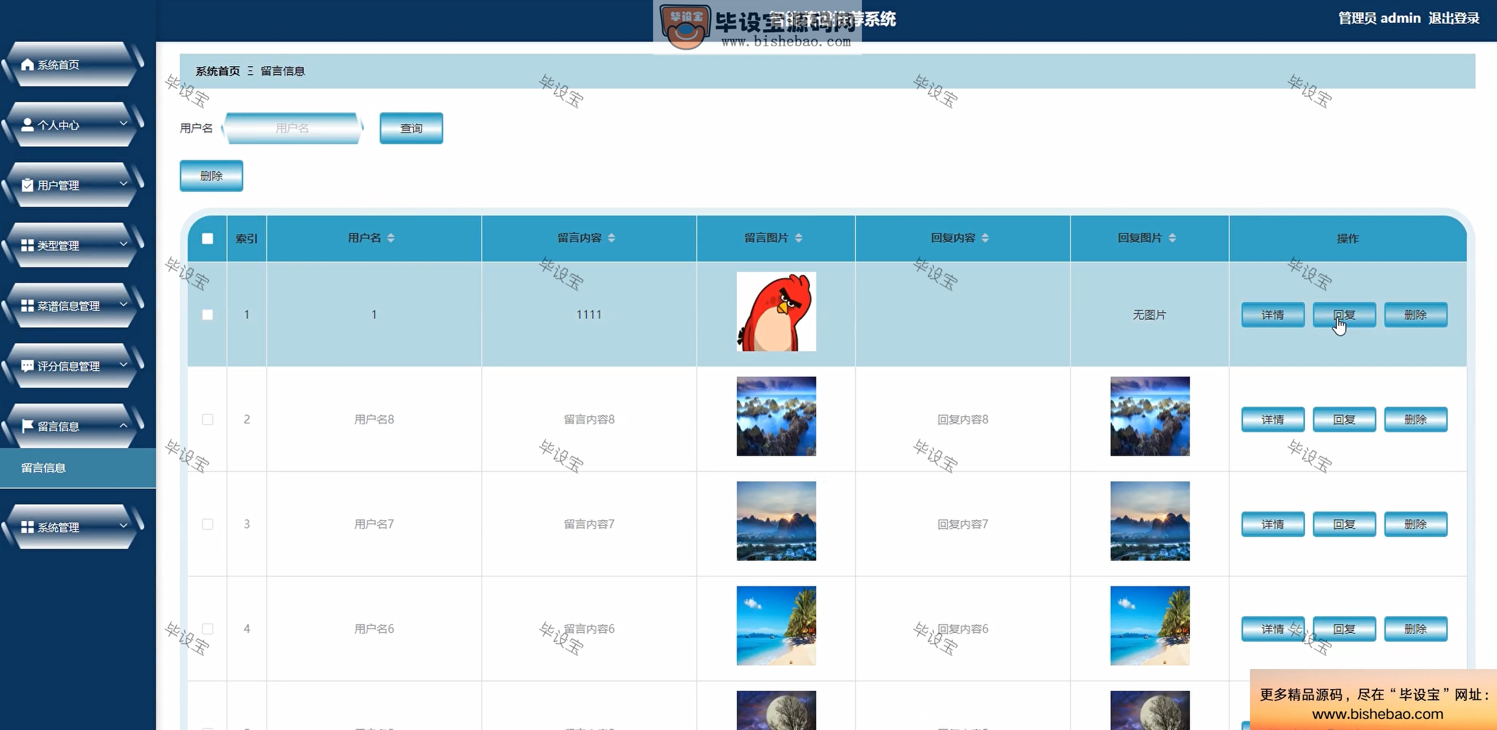
Task: Check the checkbox for row 1
Action: (207, 314)
